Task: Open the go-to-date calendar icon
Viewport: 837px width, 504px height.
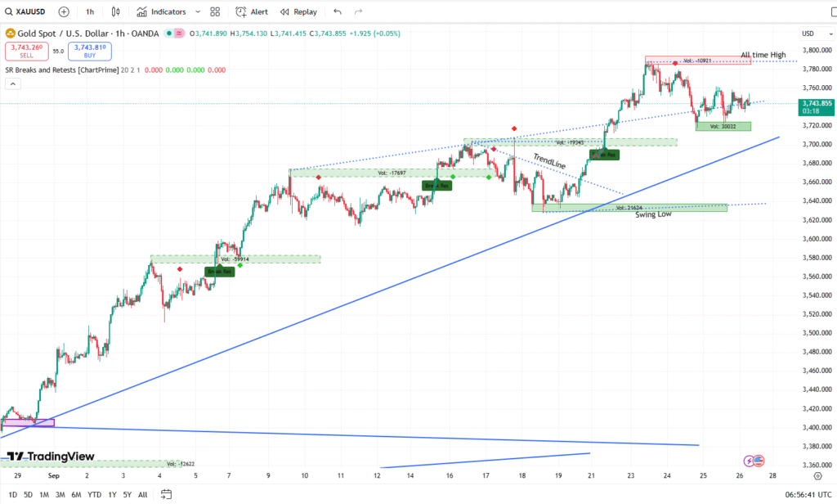Action: [x=166, y=494]
